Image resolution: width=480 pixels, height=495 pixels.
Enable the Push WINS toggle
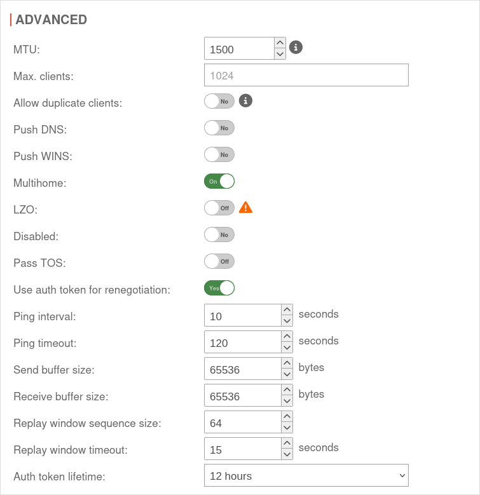point(219,154)
